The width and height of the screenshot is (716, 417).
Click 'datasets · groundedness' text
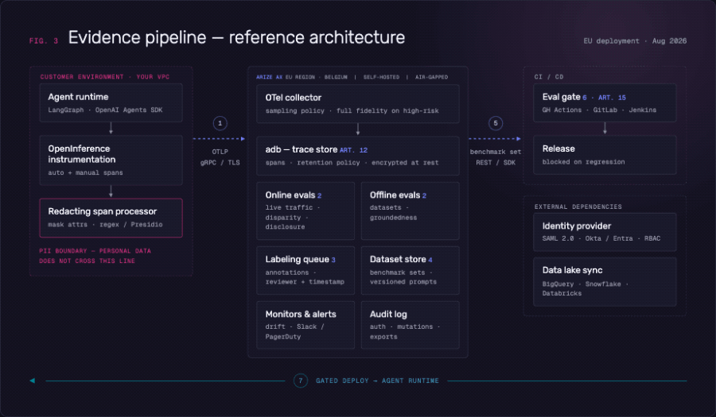[393, 212]
